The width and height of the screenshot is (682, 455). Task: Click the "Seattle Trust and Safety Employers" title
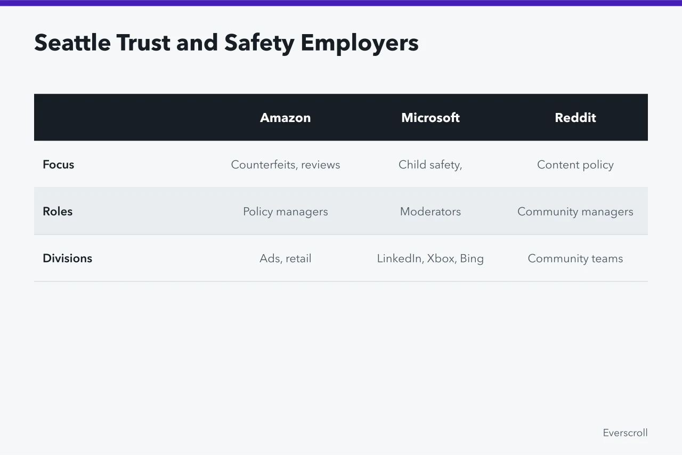tap(226, 43)
